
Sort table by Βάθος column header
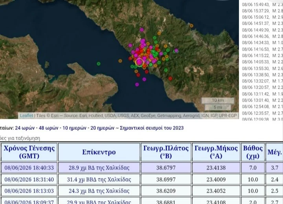tap(253, 152)
